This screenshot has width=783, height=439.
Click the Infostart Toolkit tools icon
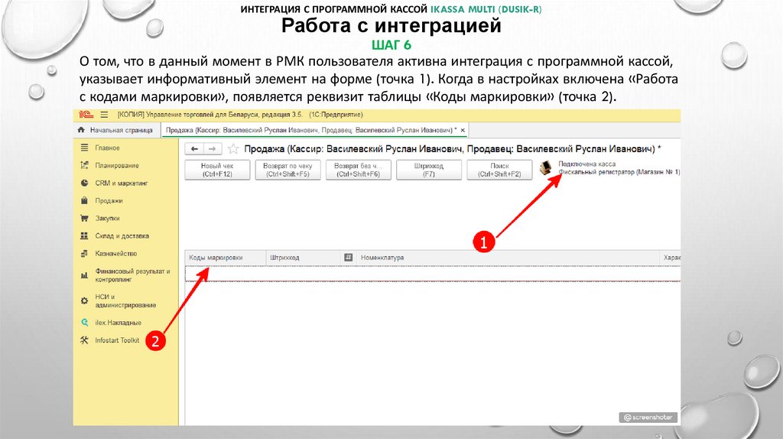pyautogui.click(x=84, y=340)
